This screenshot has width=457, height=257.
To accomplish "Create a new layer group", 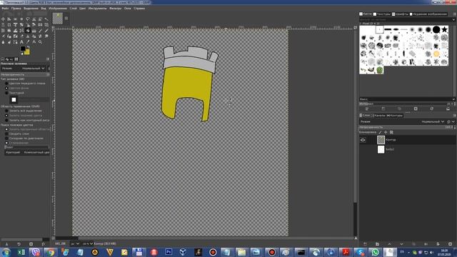I will coord(377,244).
